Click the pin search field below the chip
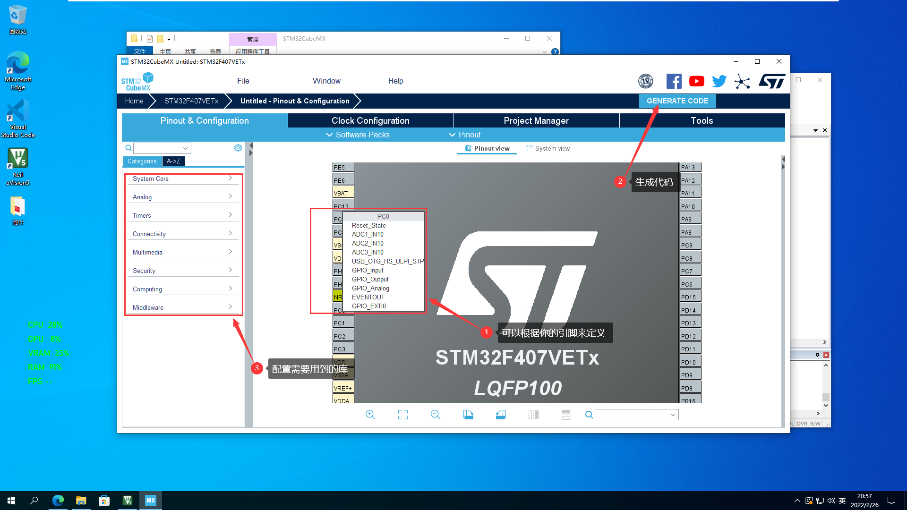Screen dimensions: 907x510 (x=633, y=415)
